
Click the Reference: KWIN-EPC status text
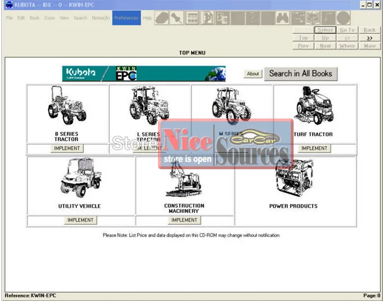(31, 296)
